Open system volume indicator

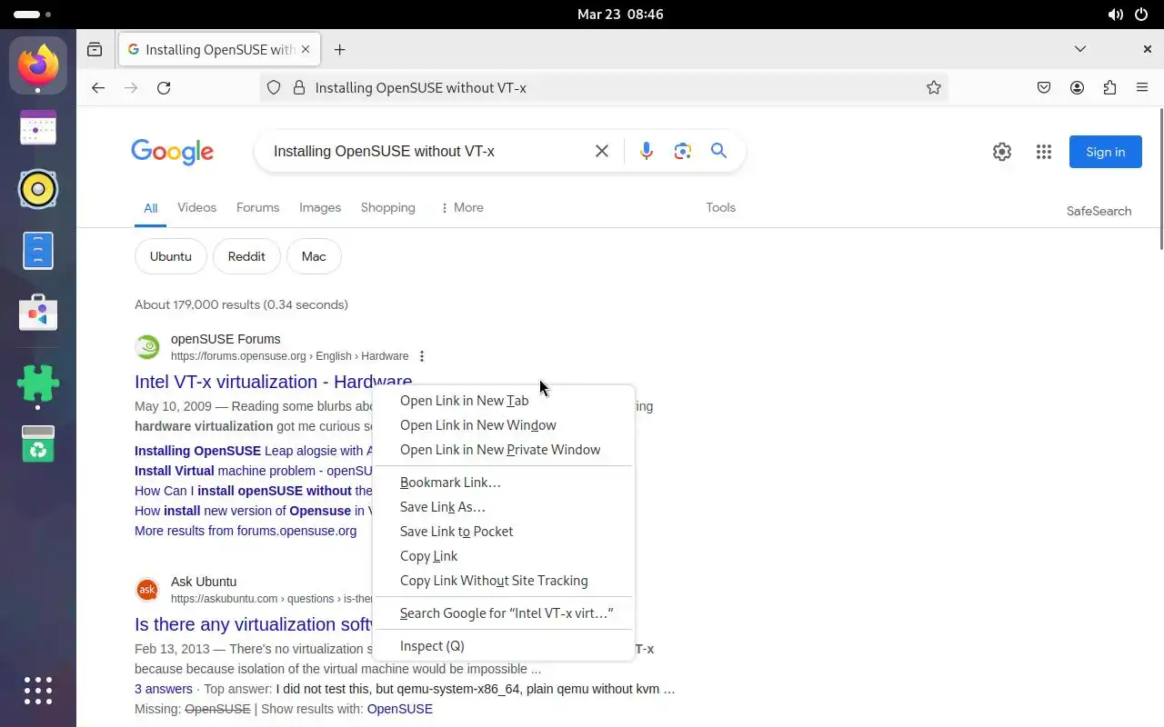(1115, 15)
